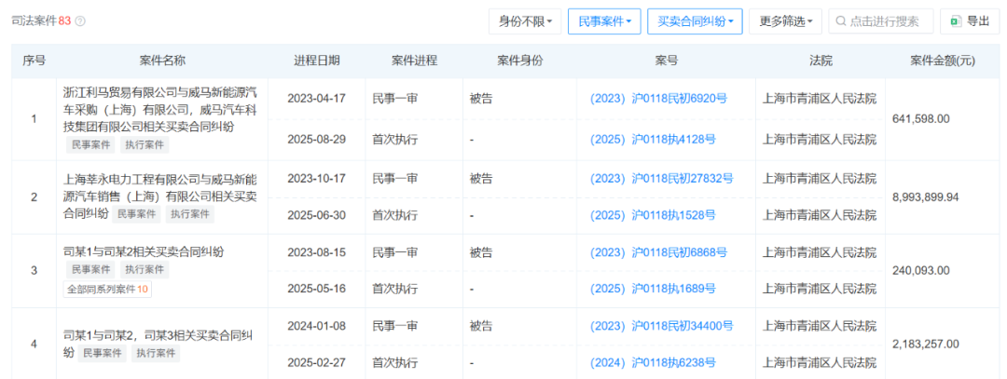1007x379 pixels.
Task: Click the 案件金额(元) column header
Action: tap(943, 61)
